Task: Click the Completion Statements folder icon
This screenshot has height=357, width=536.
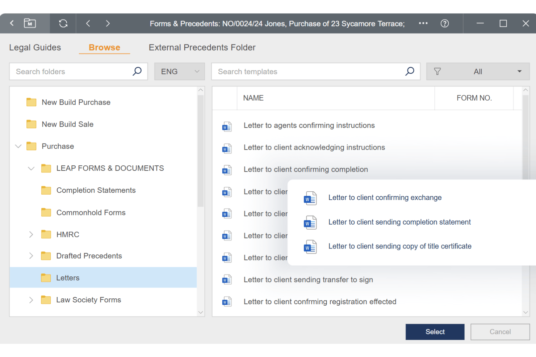Action: click(x=46, y=190)
